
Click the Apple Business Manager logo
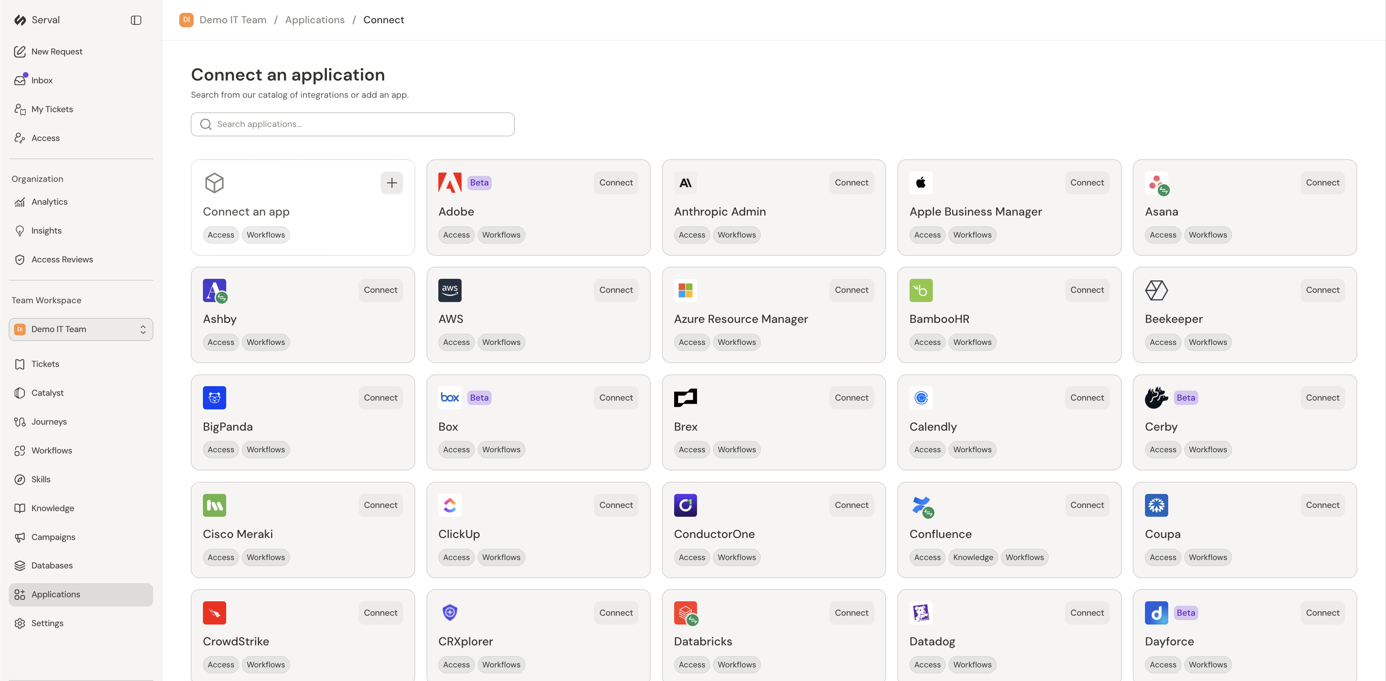point(921,183)
